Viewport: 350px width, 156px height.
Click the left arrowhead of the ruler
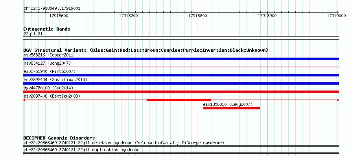pos(24,12)
